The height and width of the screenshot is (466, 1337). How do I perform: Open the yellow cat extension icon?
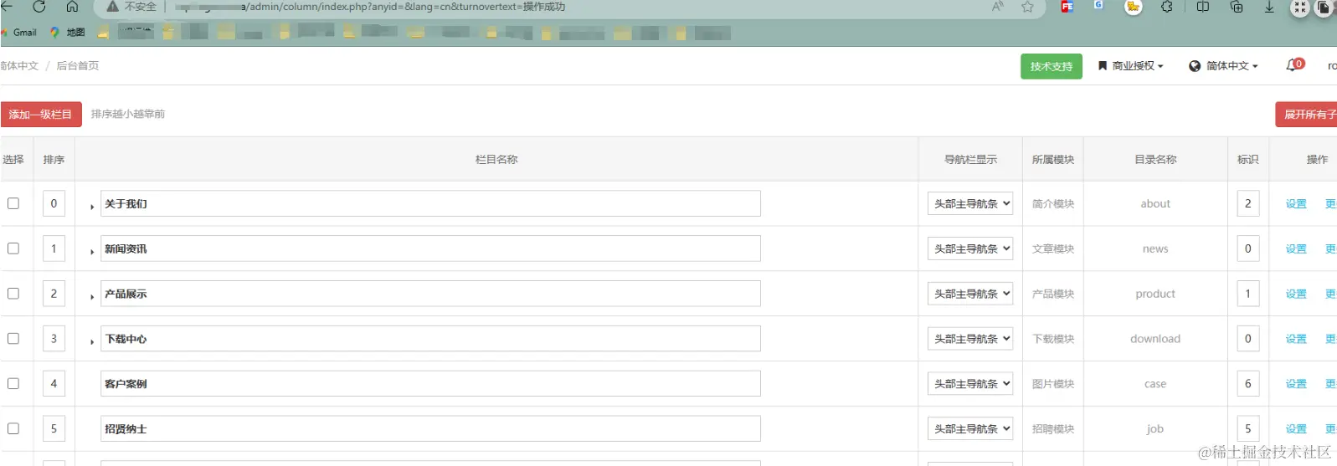(x=1133, y=7)
